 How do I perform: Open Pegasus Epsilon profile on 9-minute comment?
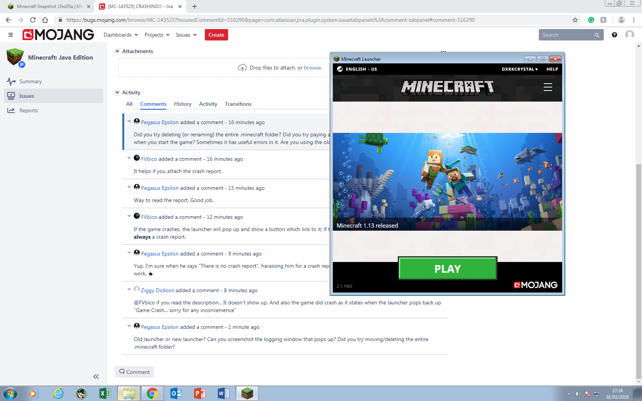tap(160, 254)
